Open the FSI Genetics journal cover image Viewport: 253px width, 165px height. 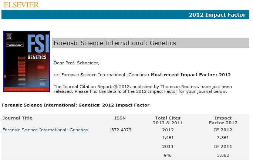pyautogui.click(x=27, y=61)
